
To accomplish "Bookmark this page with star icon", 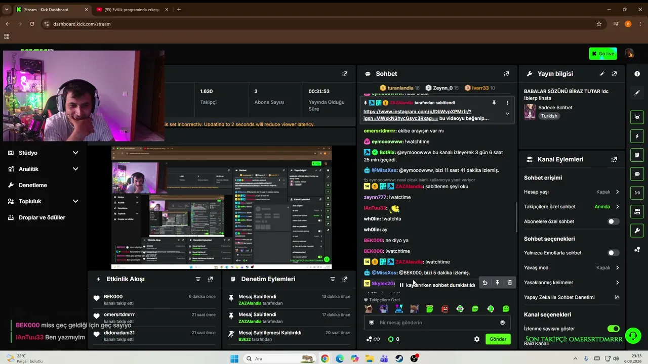I will 599,24.
